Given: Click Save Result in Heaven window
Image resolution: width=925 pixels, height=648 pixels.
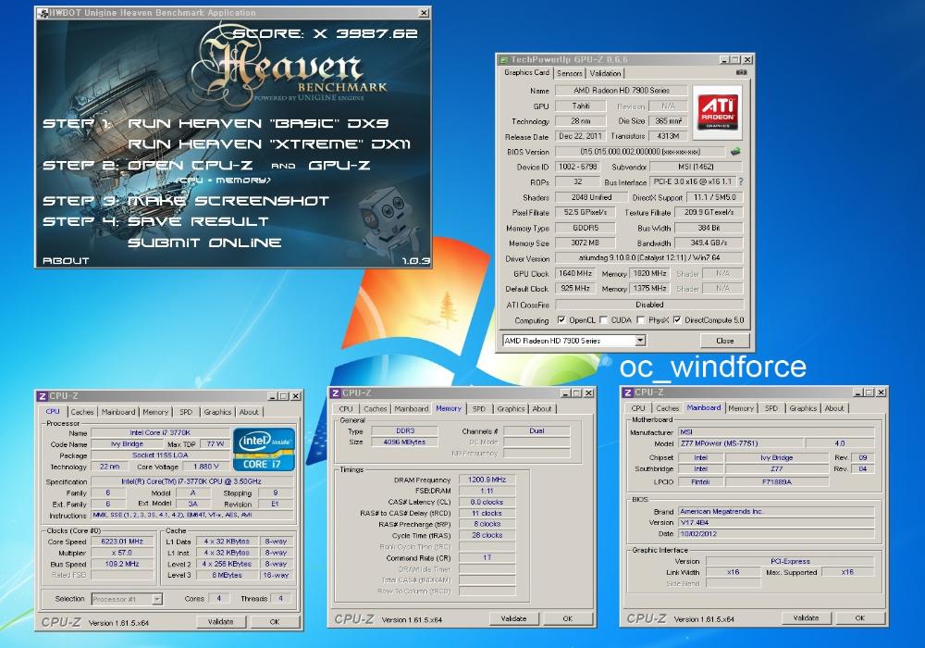Looking at the screenshot, I should (x=198, y=221).
